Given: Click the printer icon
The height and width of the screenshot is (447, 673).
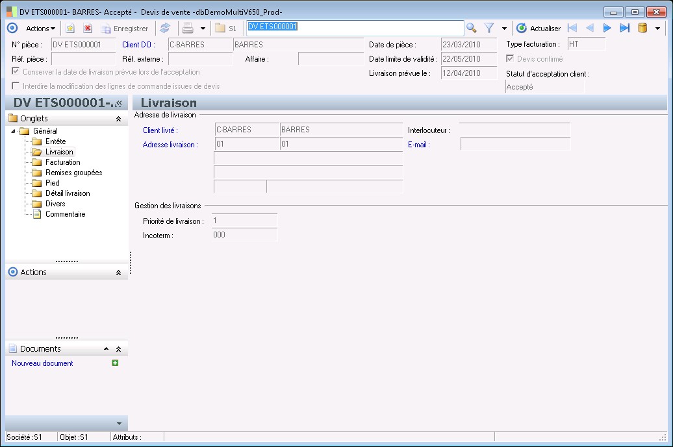Looking at the screenshot, I should coord(188,29).
